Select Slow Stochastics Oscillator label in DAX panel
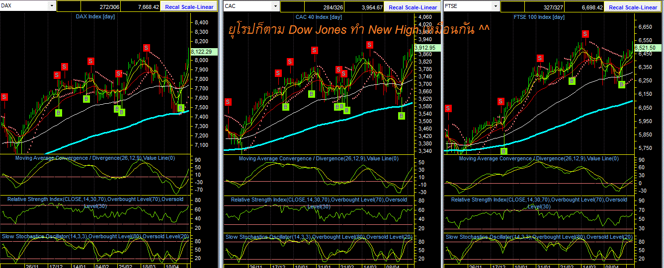 tap(94, 237)
